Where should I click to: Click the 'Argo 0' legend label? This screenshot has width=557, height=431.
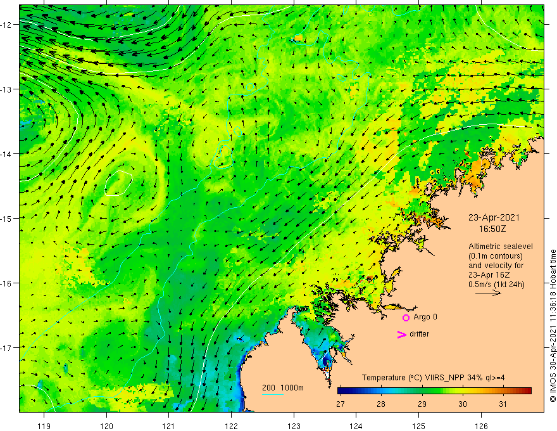(x=425, y=317)
